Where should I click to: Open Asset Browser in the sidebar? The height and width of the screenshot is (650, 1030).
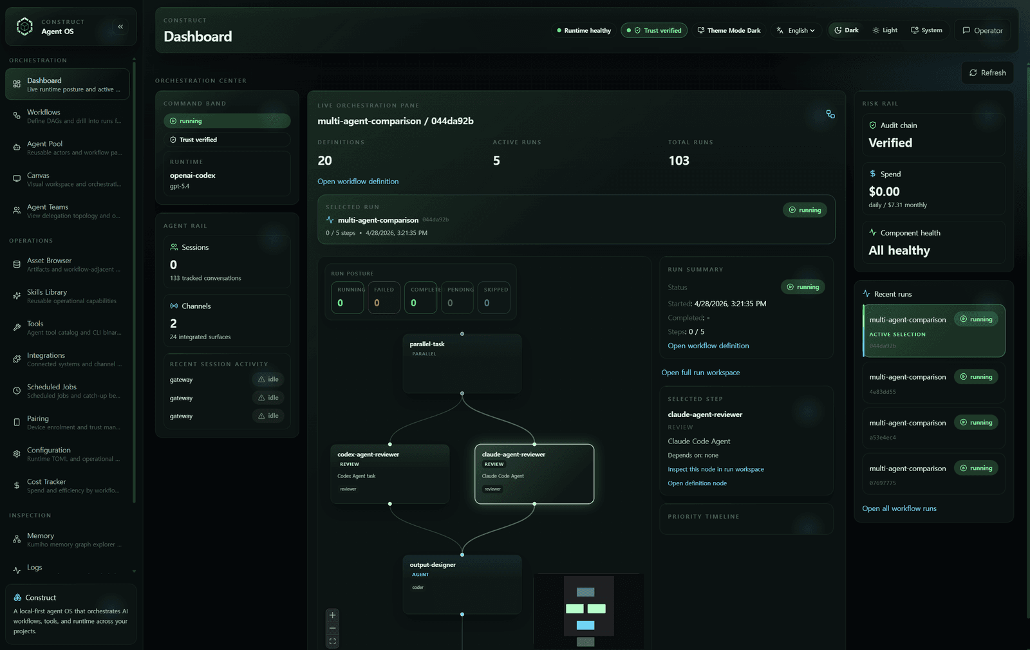coord(68,265)
